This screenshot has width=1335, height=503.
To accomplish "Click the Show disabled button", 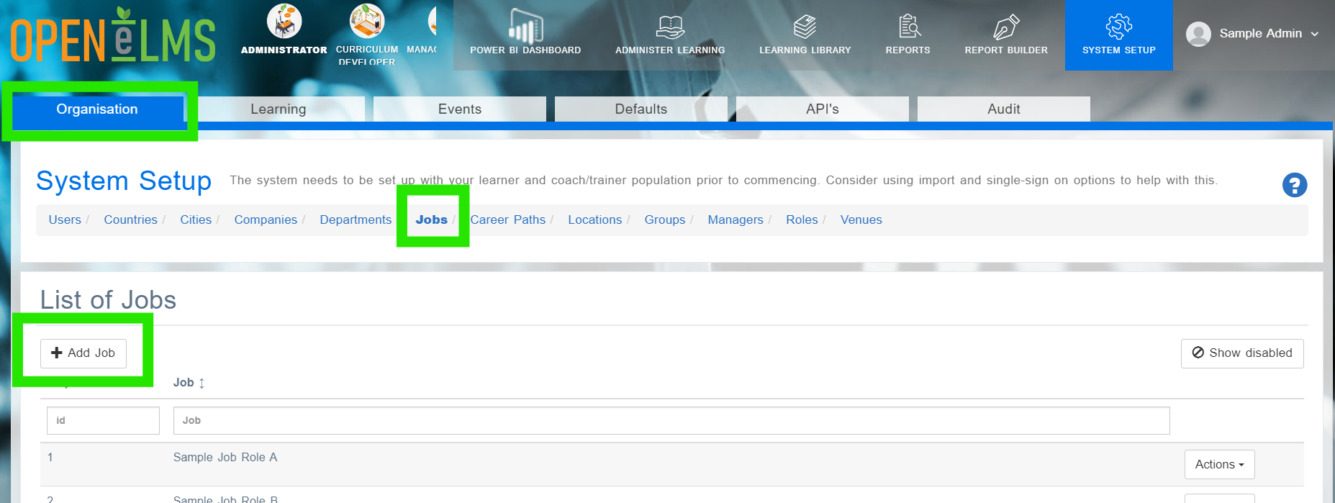I will point(1242,353).
